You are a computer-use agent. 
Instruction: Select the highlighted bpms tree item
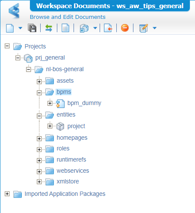(64, 92)
